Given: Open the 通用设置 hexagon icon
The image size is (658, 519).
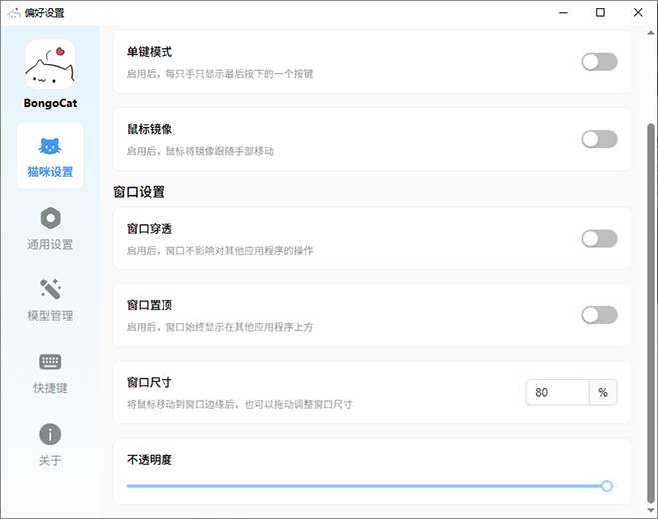Looking at the screenshot, I should 51,218.
